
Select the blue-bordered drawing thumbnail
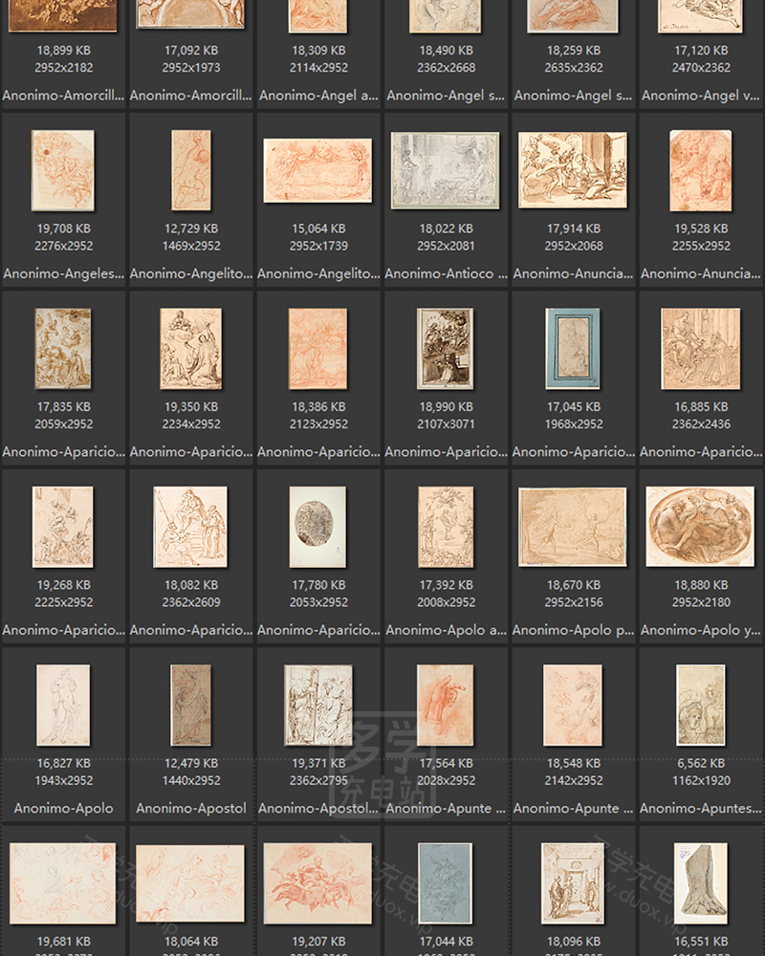(573, 348)
